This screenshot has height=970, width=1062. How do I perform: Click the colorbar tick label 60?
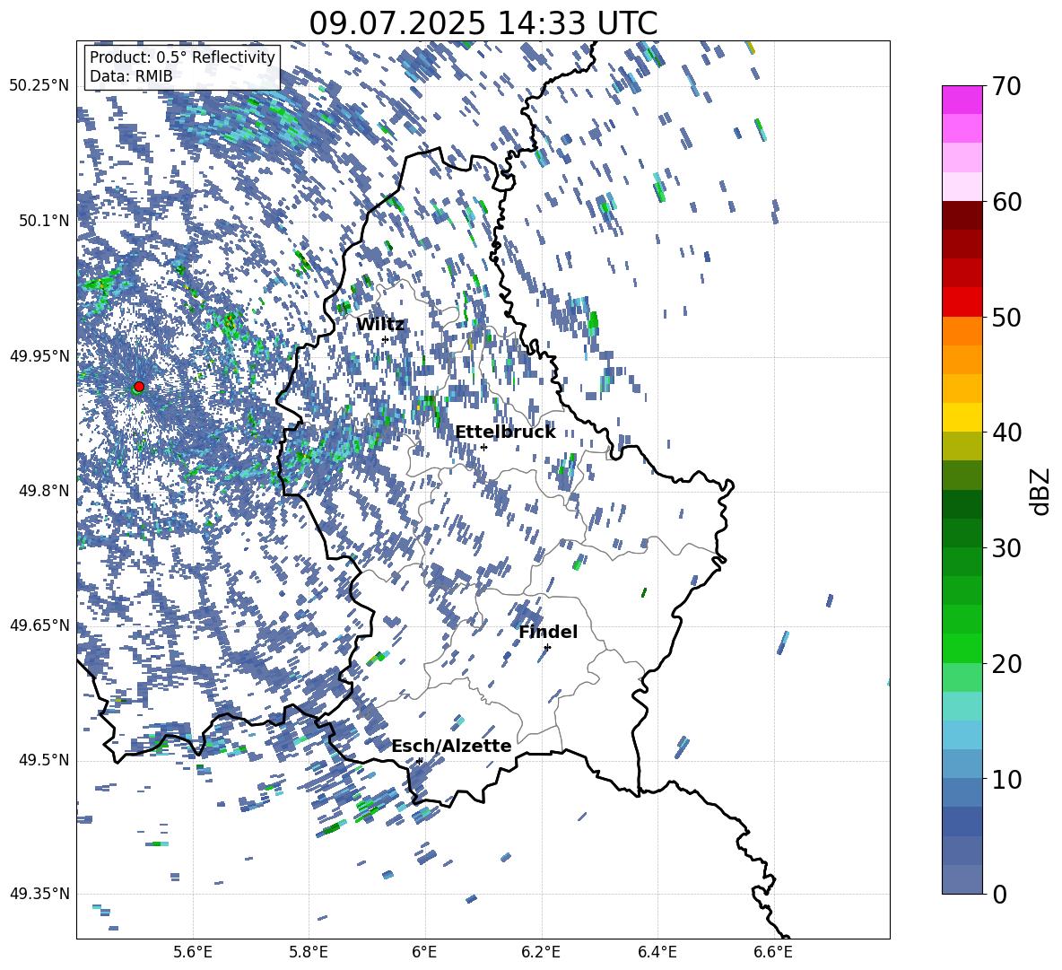[1006, 202]
